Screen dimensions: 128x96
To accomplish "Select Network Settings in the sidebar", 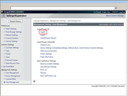I will pos(12,35).
